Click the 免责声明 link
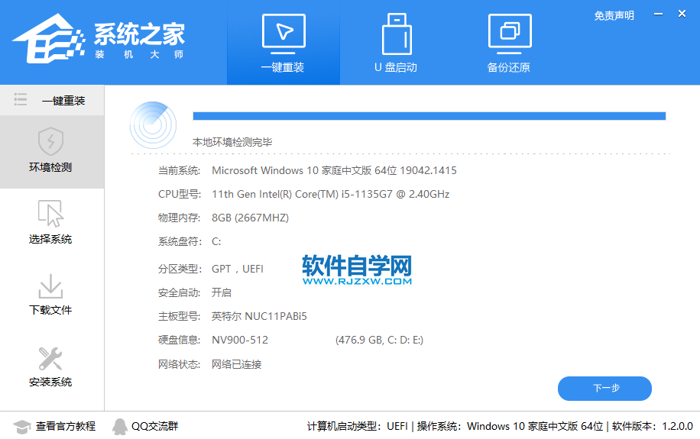 point(614,15)
